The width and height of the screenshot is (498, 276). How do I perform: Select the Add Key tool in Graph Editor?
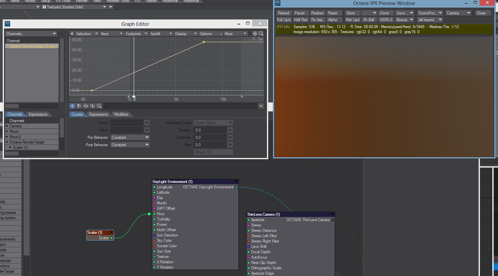click(79, 106)
